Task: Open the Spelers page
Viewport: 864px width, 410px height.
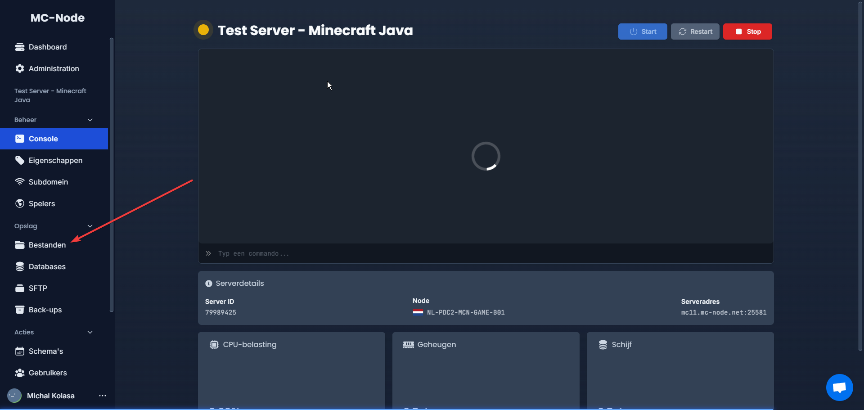Action: point(54,203)
